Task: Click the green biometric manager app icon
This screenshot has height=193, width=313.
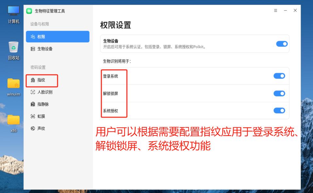Action: [x=29, y=11]
